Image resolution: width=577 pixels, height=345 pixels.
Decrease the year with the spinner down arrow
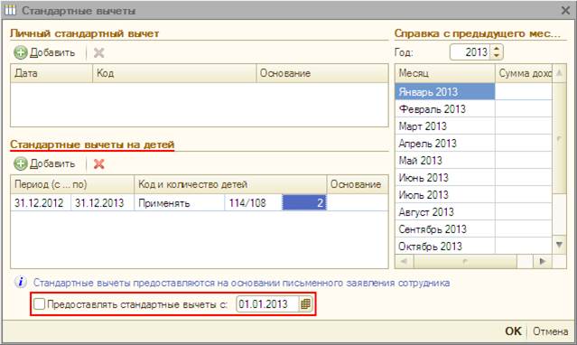pos(497,55)
